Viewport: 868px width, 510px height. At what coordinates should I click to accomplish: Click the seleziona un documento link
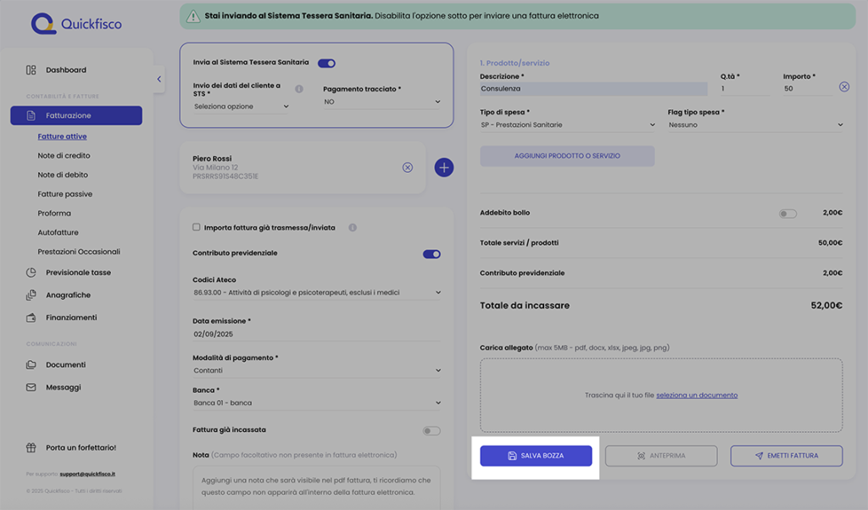point(696,396)
